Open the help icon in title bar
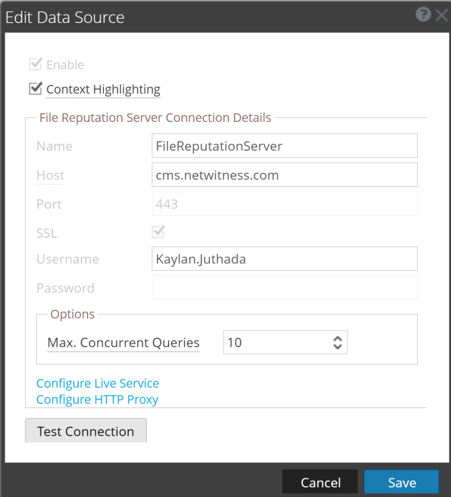This screenshot has height=497, width=451. [x=423, y=15]
